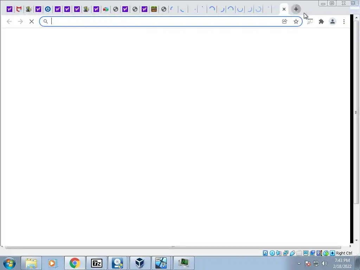Click VirtualBox keyboard capture arrow icon
The width and height of the screenshot is (360, 270).
[x=333, y=253]
